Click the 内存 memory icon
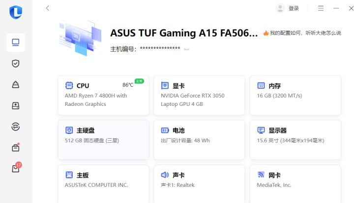 (261, 85)
